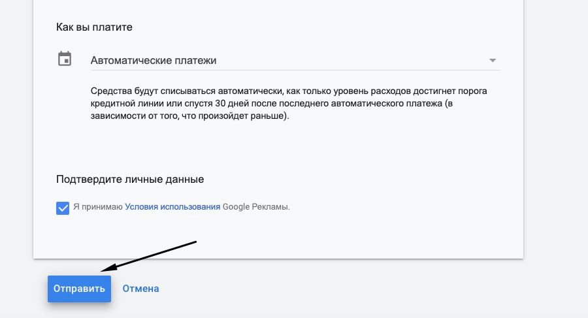
Task: Click the underline below the payment dropdown
Action: click(x=295, y=70)
